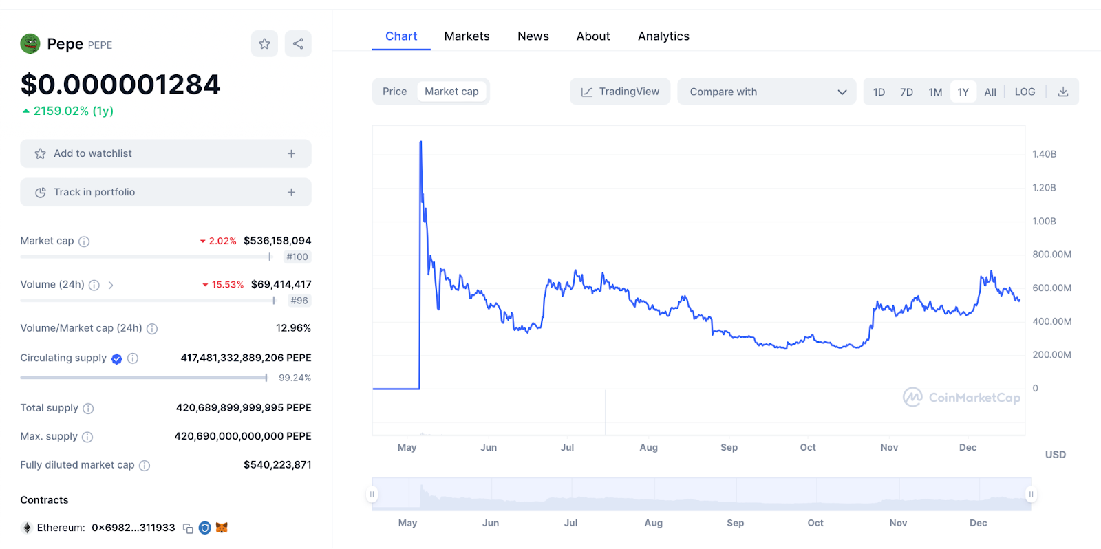Click the star favorite icon beside Pepe
The height and width of the screenshot is (549, 1101).
point(264,44)
